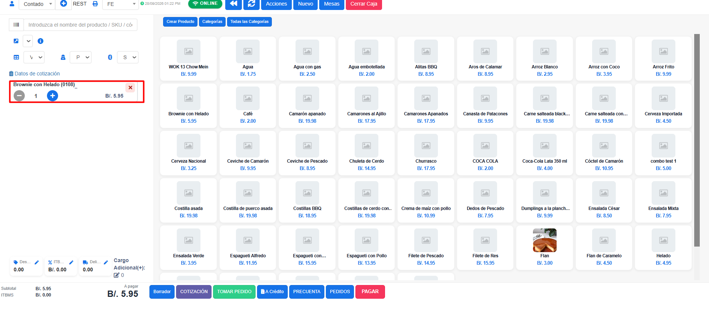709x312 pixels.
Task: Click the Borrador button
Action: pyautogui.click(x=162, y=292)
